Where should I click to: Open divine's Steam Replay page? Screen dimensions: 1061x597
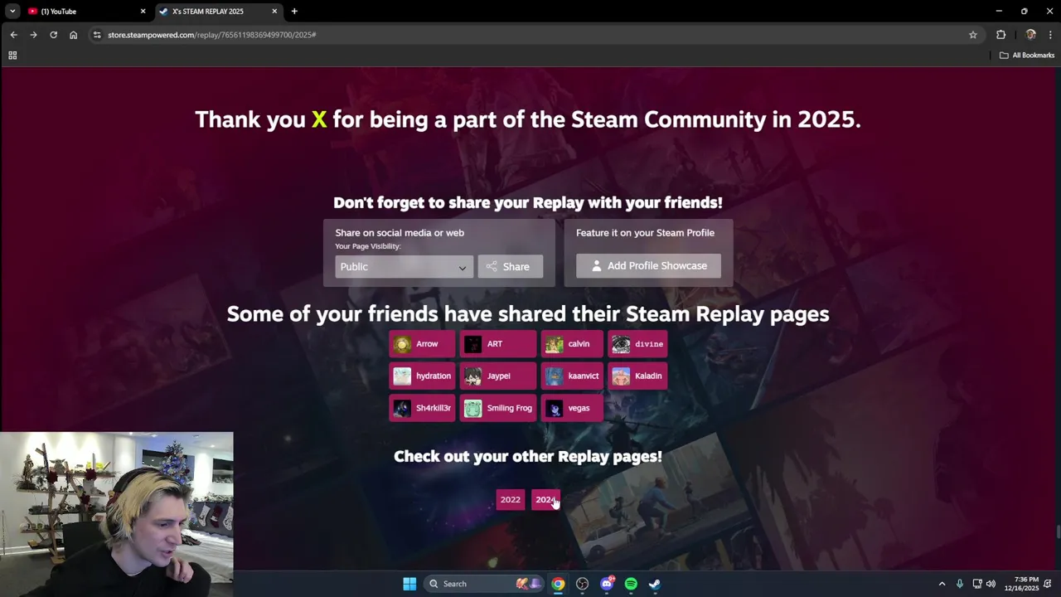coord(637,344)
